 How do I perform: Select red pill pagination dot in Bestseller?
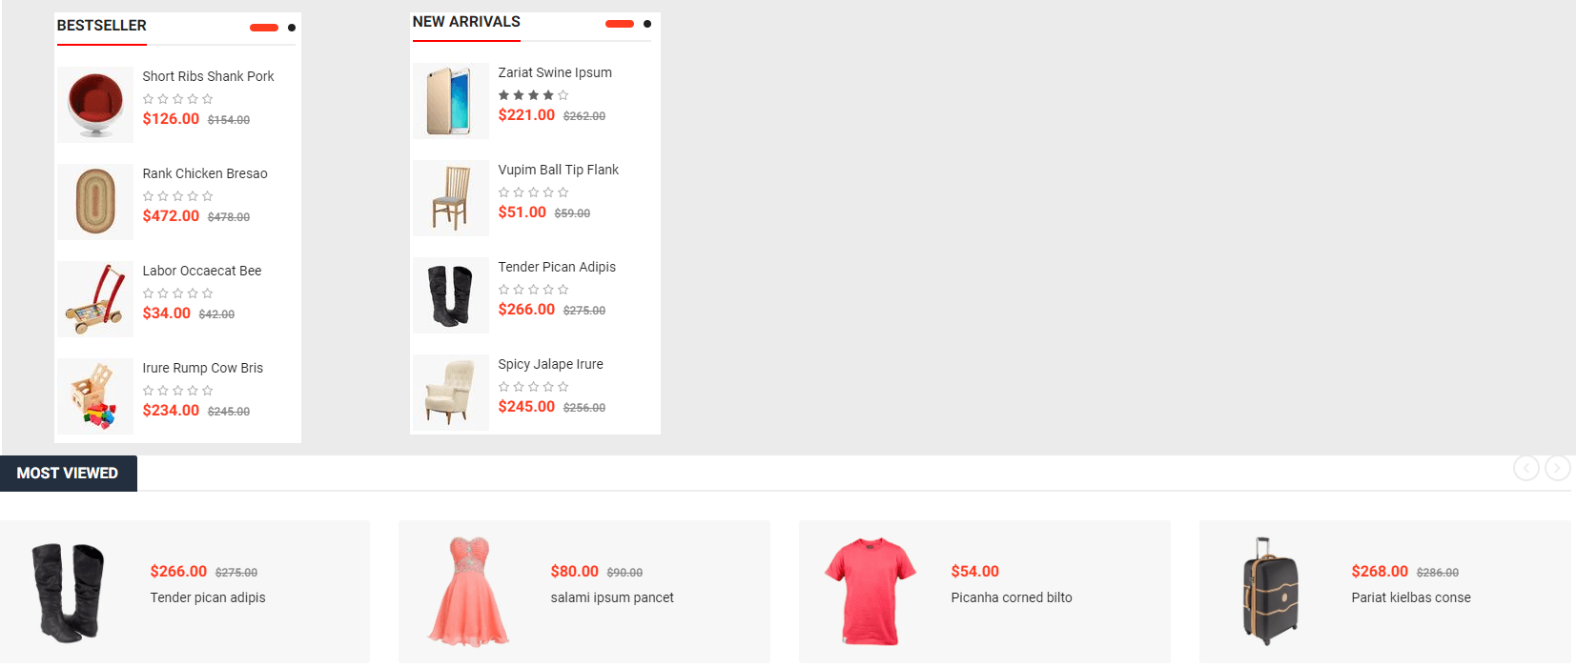point(264,28)
